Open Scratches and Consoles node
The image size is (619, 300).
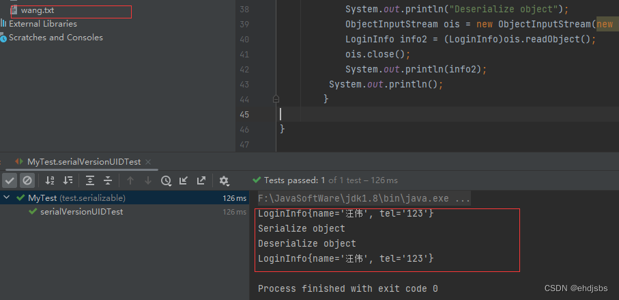(56, 38)
